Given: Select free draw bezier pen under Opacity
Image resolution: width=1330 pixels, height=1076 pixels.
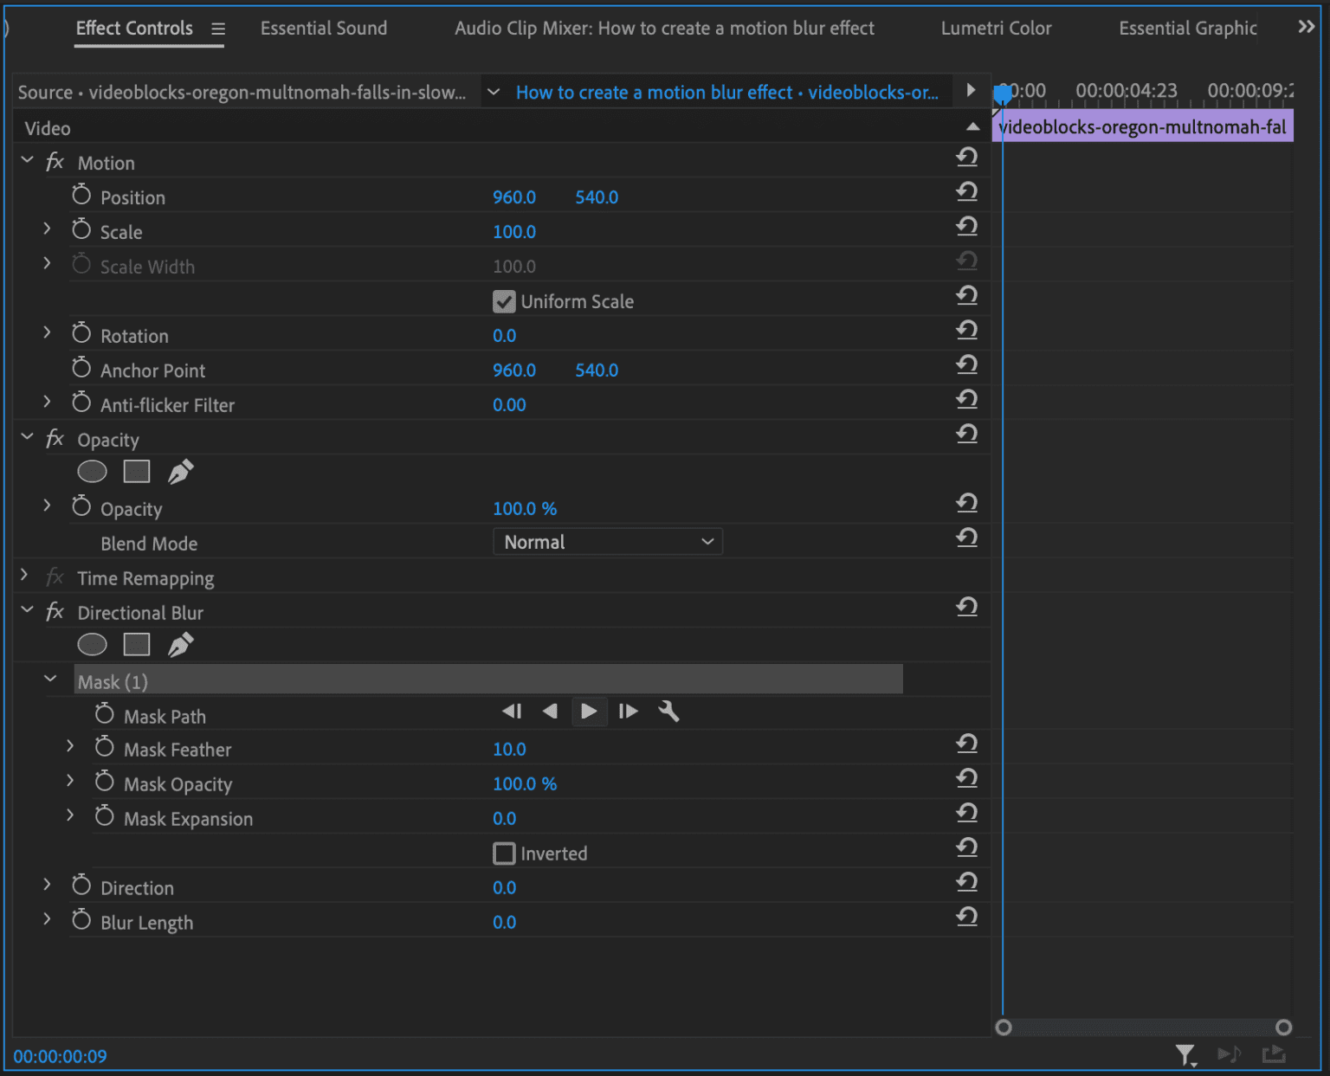Looking at the screenshot, I should coord(180,472).
